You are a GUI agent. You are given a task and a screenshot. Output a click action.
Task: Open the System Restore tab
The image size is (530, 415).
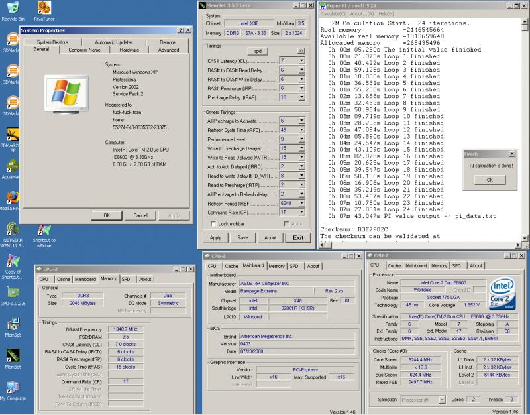(x=52, y=42)
